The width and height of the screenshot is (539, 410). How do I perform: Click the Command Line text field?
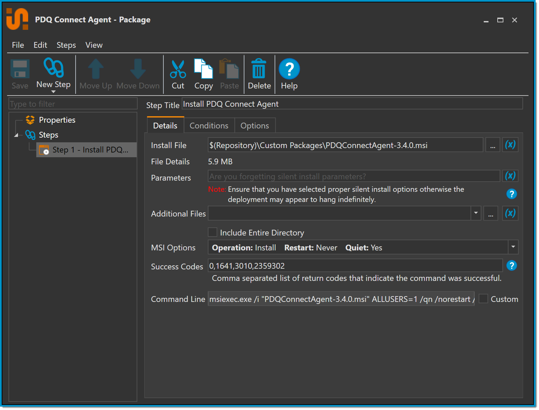tap(341, 299)
